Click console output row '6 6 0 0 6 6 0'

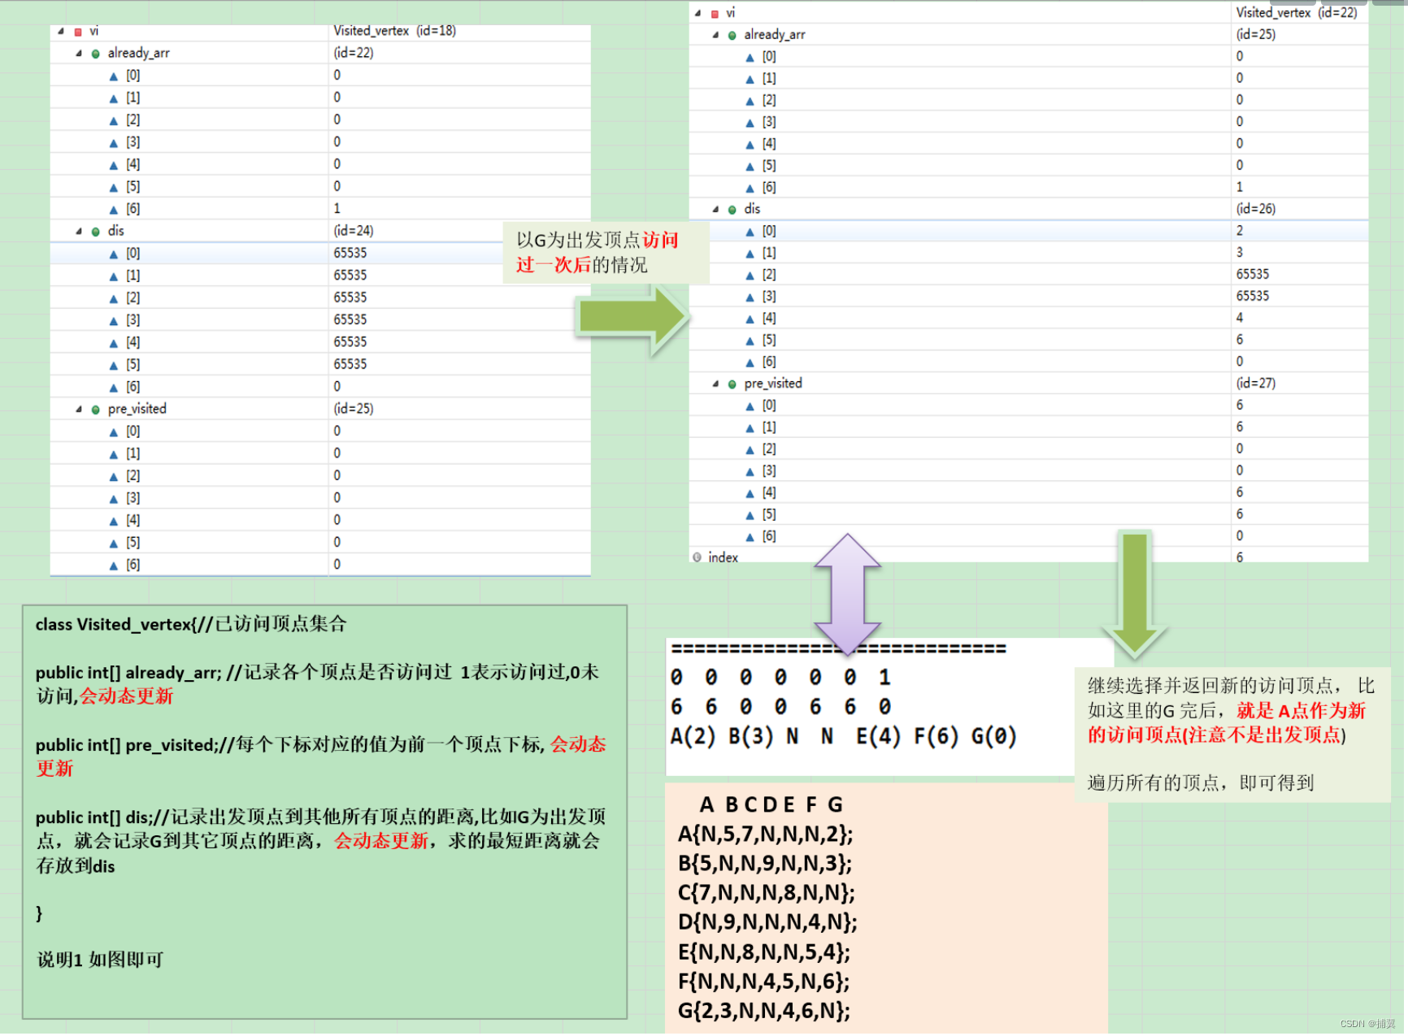[x=780, y=707]
